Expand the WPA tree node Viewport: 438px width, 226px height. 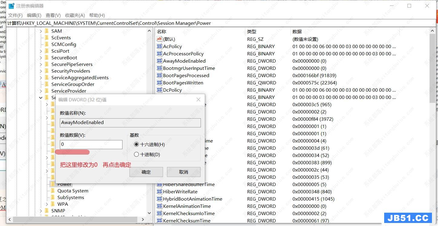point(47,204)
